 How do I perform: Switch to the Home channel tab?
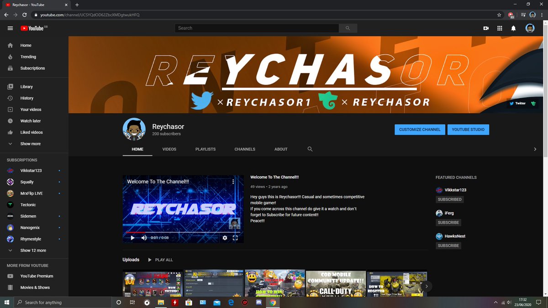tap(137, 149)
